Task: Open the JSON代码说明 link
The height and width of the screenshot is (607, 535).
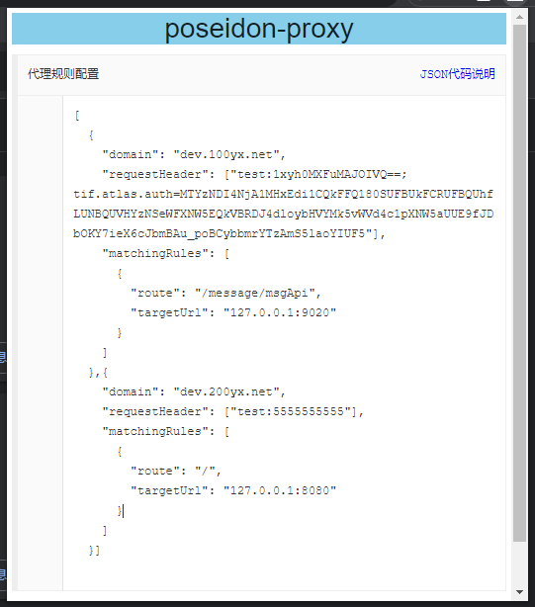Action: (458, 74)
